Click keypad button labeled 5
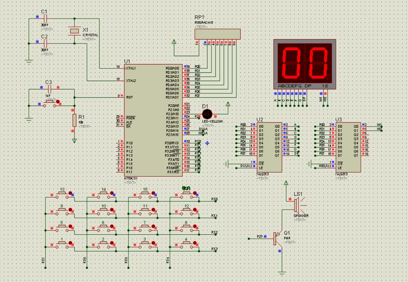 pyautogui.click(x=62, y=228)
